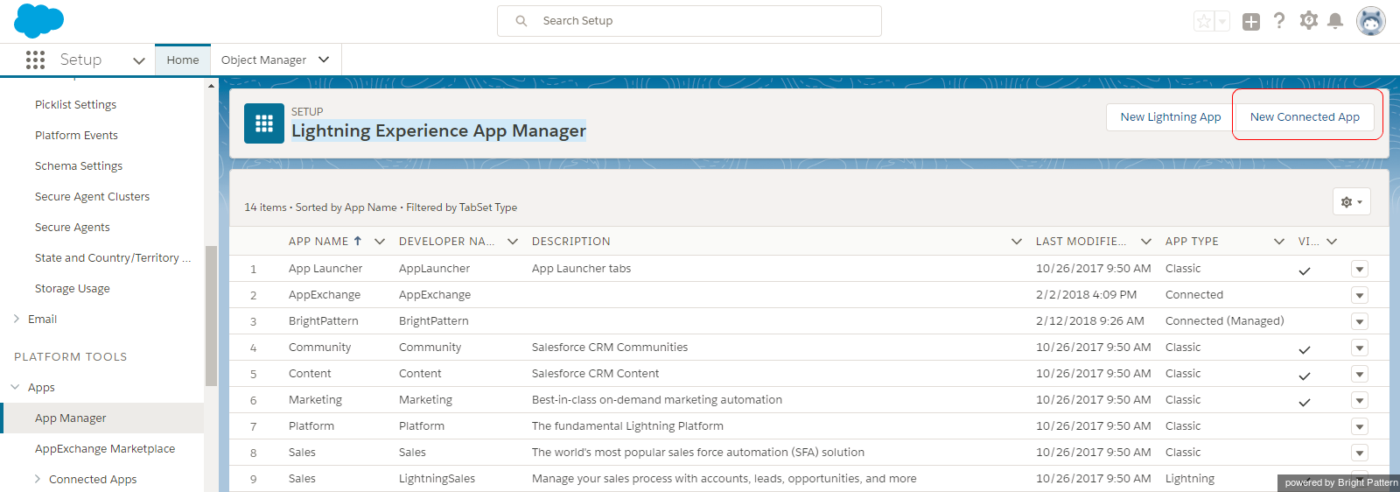Expand the Email sidebar node
The height and width of the screenshot is (492, 1400).
pyautogui.click(x=17, y=319)
